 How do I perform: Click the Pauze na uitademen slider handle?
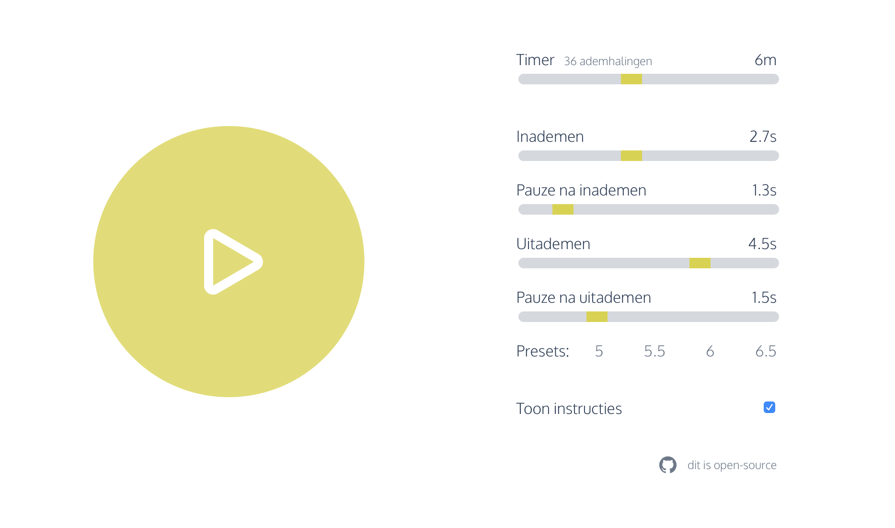pos(597,317)
